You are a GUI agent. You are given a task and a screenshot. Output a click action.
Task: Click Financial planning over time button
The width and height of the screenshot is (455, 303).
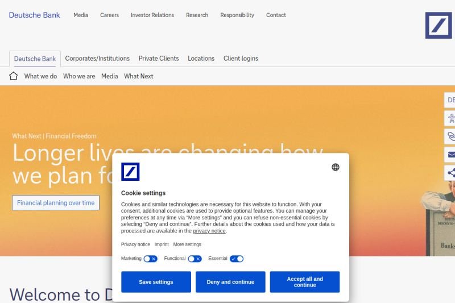point(56,203)
